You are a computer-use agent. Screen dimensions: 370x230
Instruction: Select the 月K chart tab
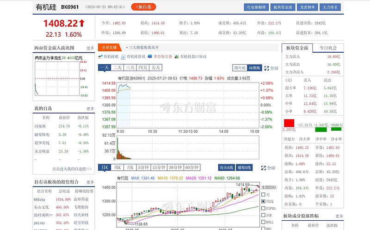click(x=130, y=167)
